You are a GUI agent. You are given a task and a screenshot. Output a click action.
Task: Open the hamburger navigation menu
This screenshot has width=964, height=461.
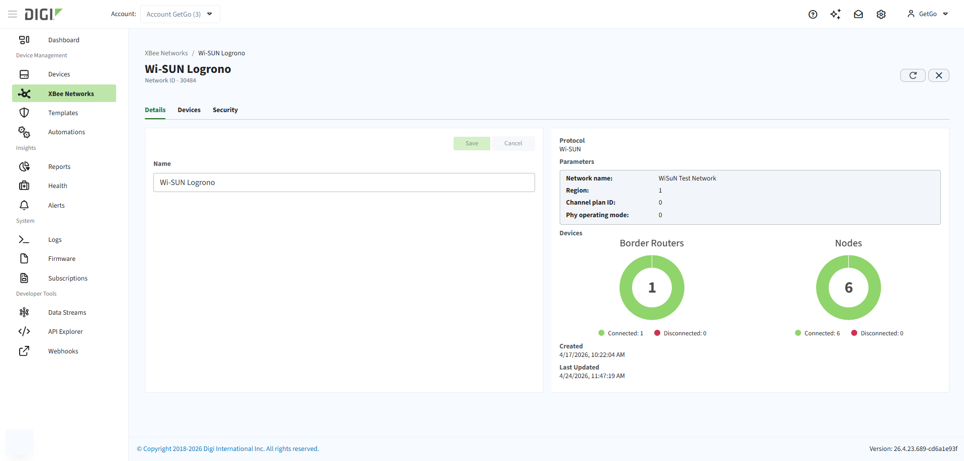[13, 14]
